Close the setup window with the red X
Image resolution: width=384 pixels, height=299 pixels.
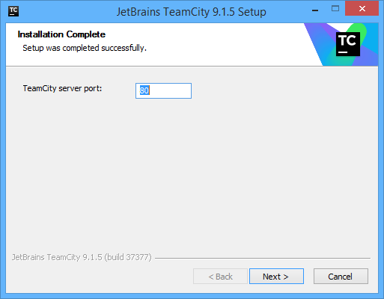pos(362,9)
